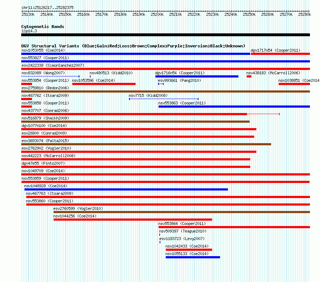Image resolution: width=320 pixels, height=282 pixels.
Task: Click the 11p14.3 band name text
Action: tap(29, 31)
